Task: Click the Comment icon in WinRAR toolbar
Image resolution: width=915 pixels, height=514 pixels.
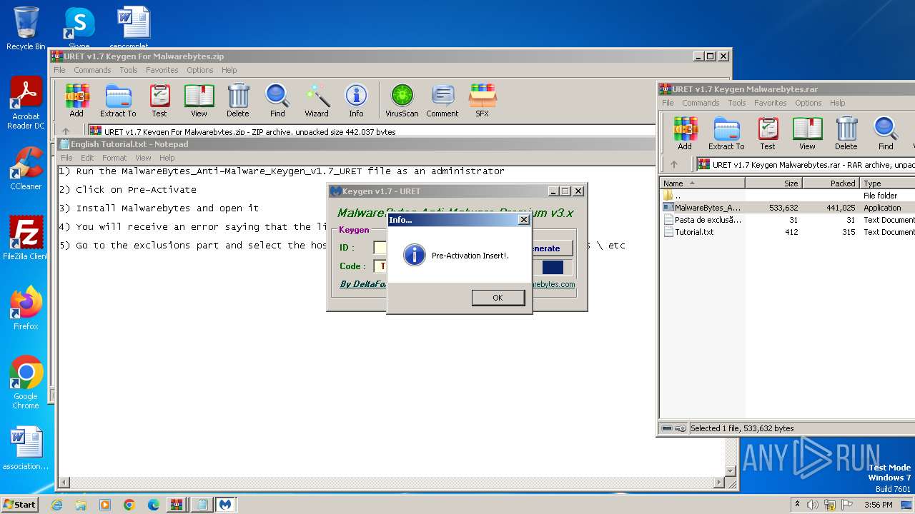Action: [442, 101]
